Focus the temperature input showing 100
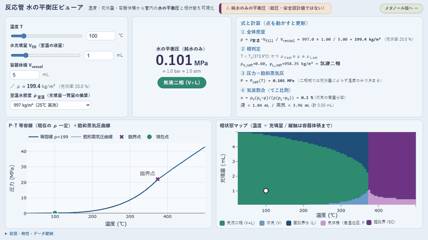The width and height of the screenshot is (428, 240). pyautogui.click(x=101, y=36)
